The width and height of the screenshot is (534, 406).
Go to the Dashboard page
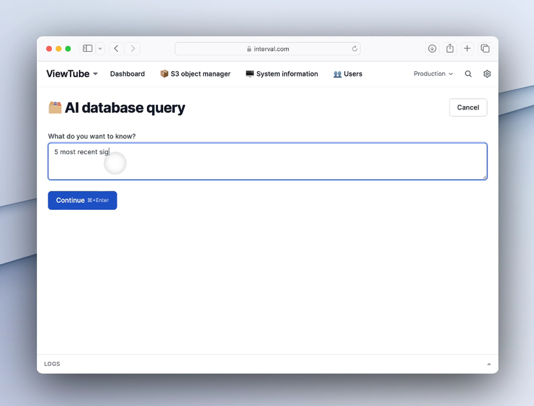point(128,74)
